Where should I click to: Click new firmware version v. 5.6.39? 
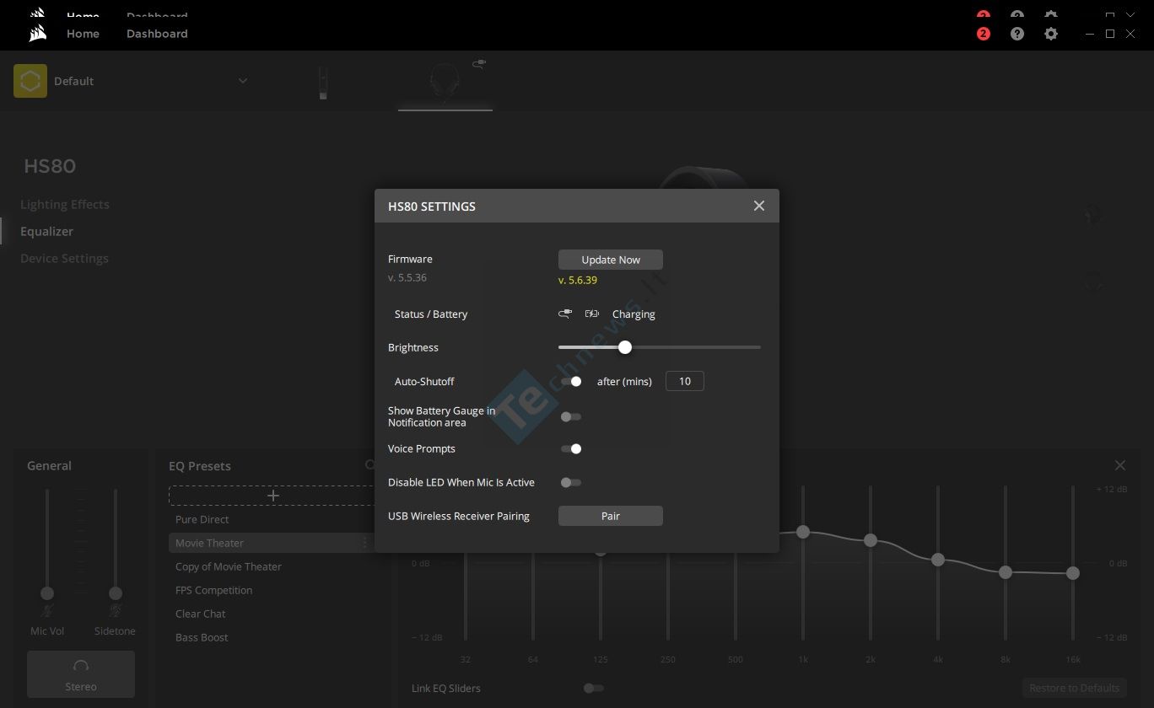pyautogui.click(x=578, y=280)
